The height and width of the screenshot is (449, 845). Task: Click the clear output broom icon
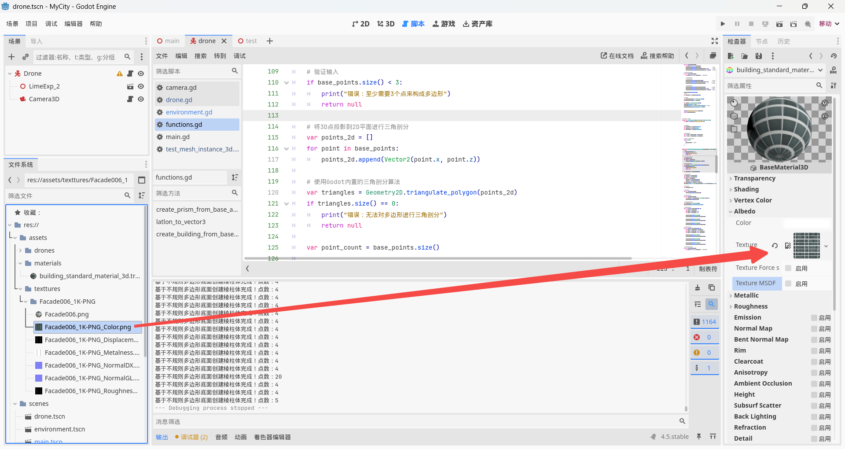[x=698, y=287]
